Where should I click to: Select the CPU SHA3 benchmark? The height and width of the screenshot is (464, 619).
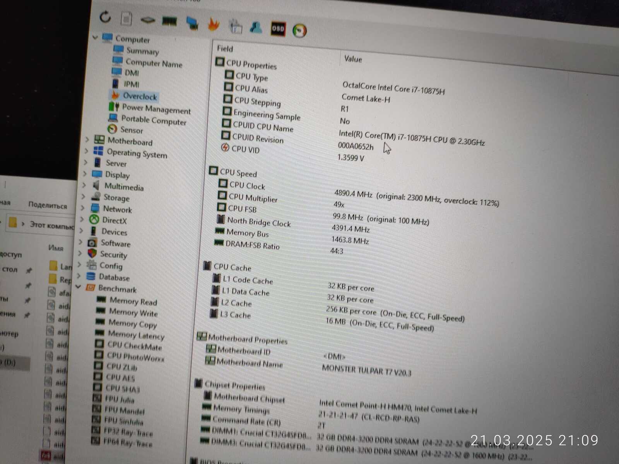click(122, 388)
